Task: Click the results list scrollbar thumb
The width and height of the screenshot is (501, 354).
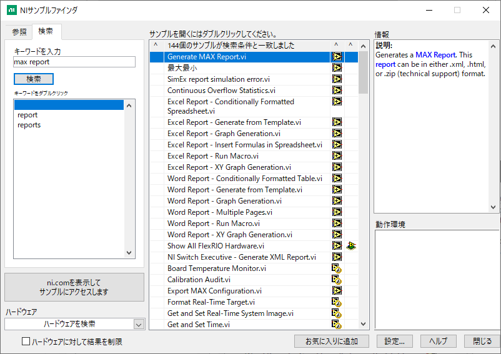Action: (x=364, y=72)
